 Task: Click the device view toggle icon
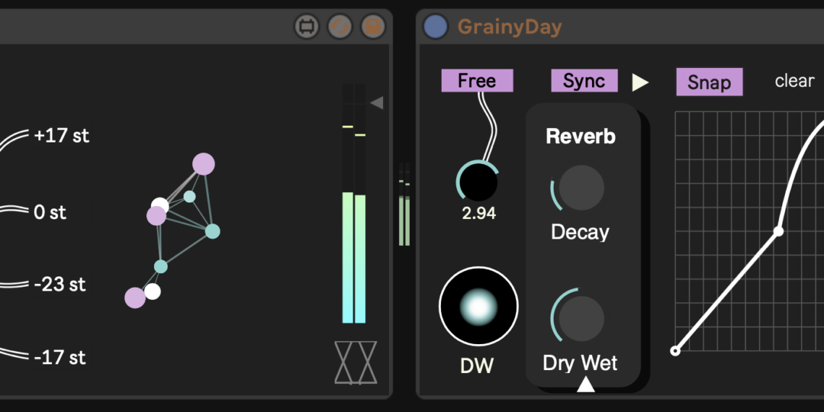[x=306, y=27]
